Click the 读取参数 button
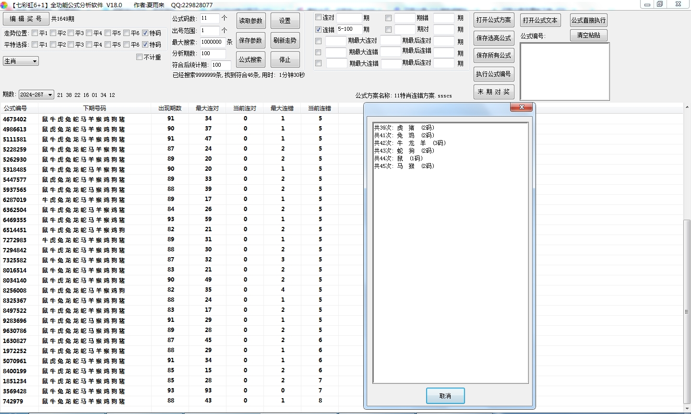Screen dimensions: 691x414 pos(250,21)
